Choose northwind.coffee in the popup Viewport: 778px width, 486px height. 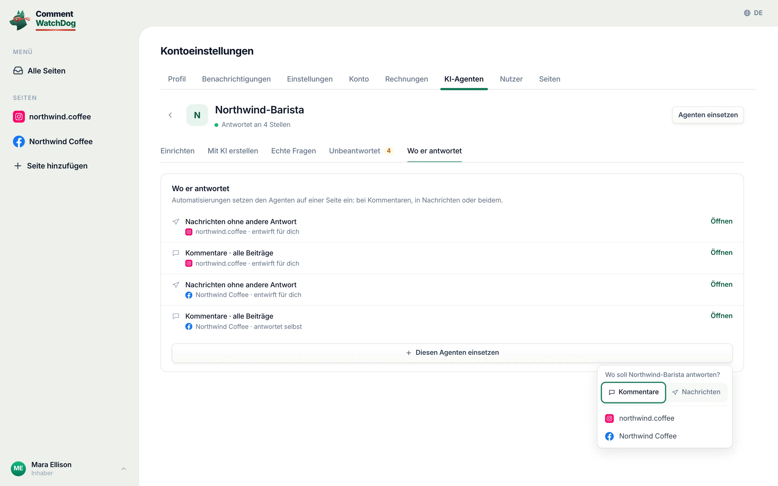[664, 418]
